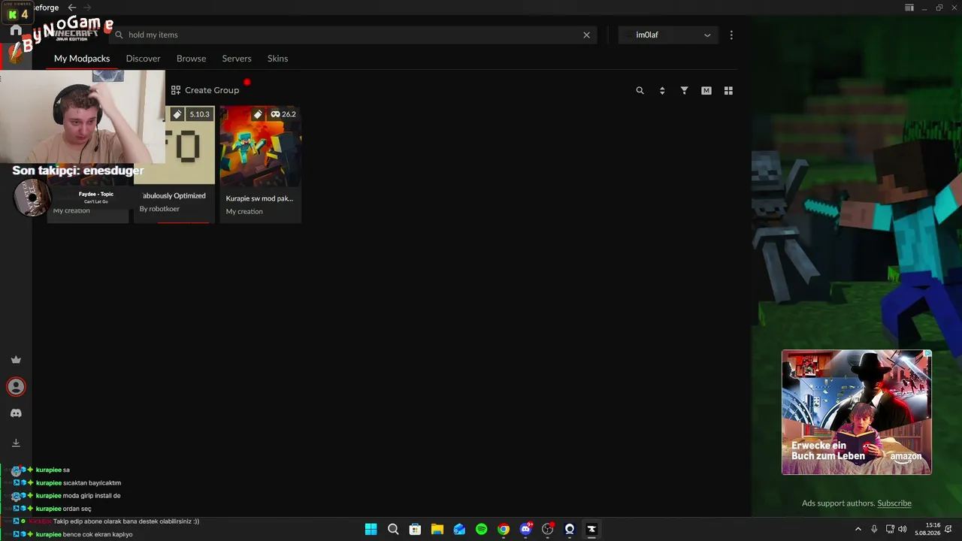This screenshot has height=541, width=962.
Task: Open the volume icon in the system tray
Action: [x=902, y=529]
